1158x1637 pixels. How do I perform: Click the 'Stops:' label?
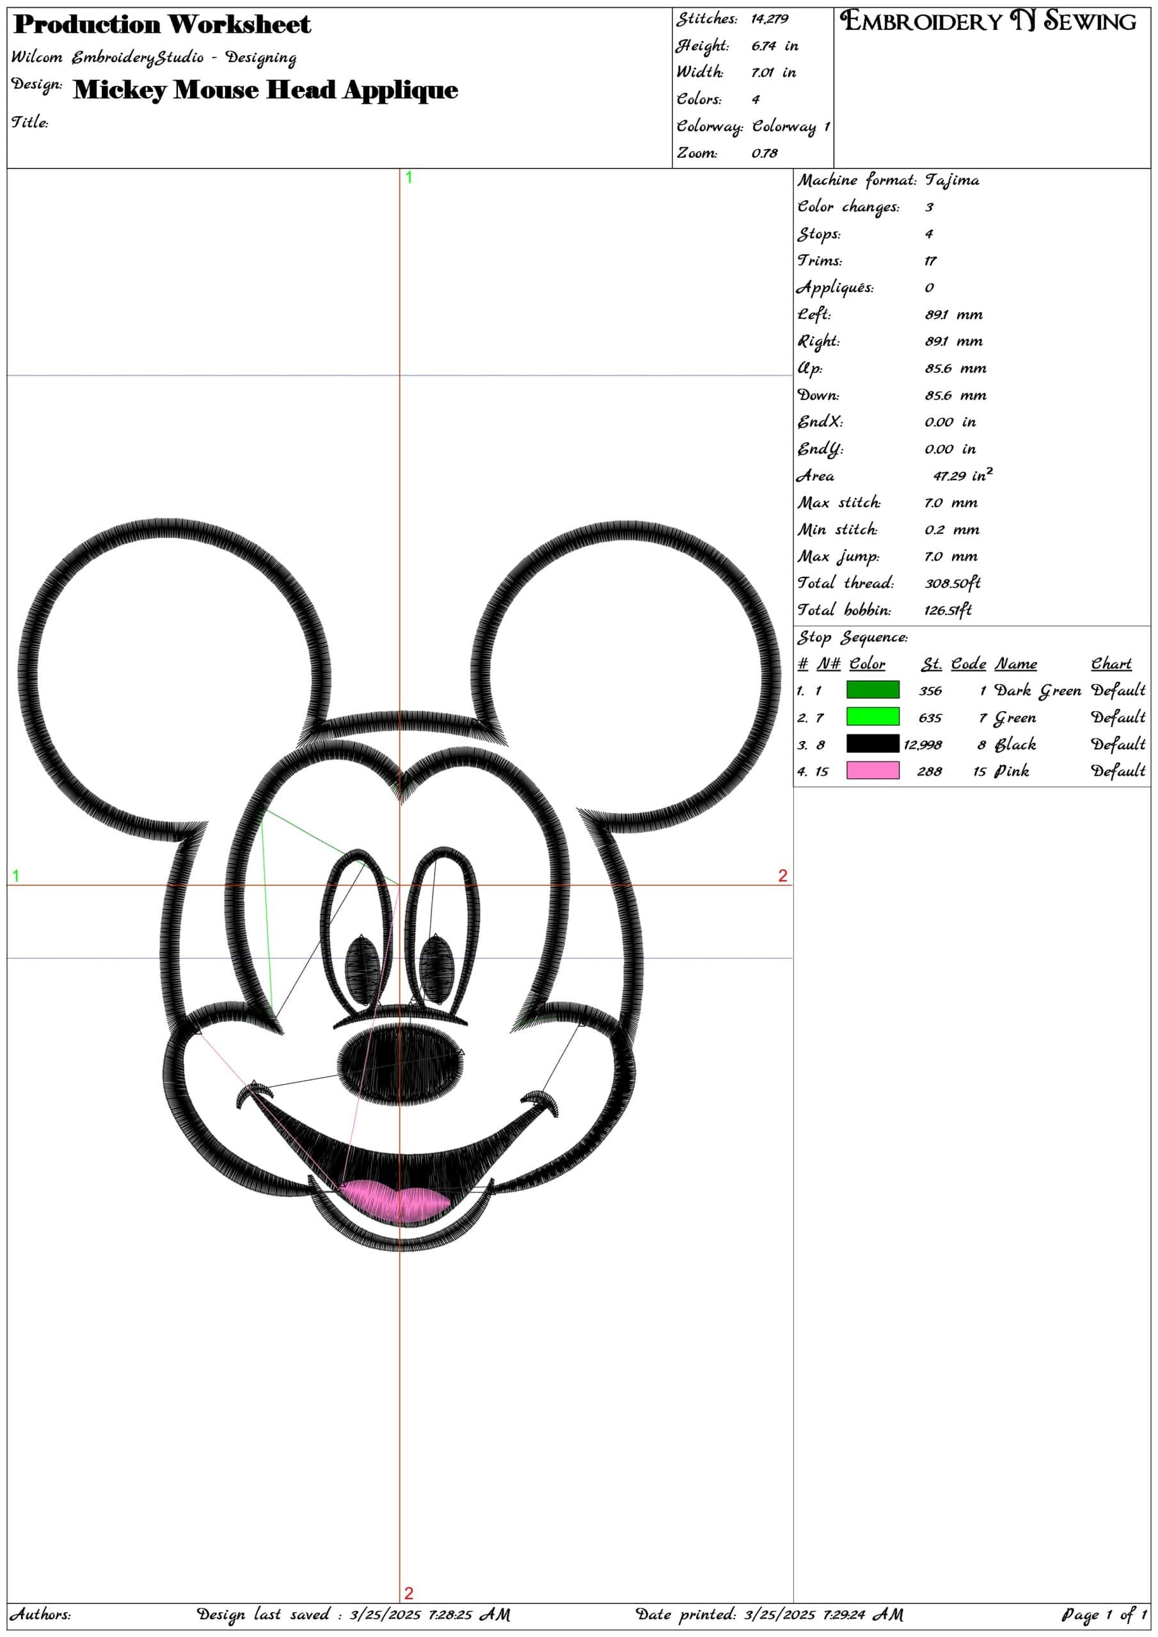pyautogui.click(x=819, y=234)
